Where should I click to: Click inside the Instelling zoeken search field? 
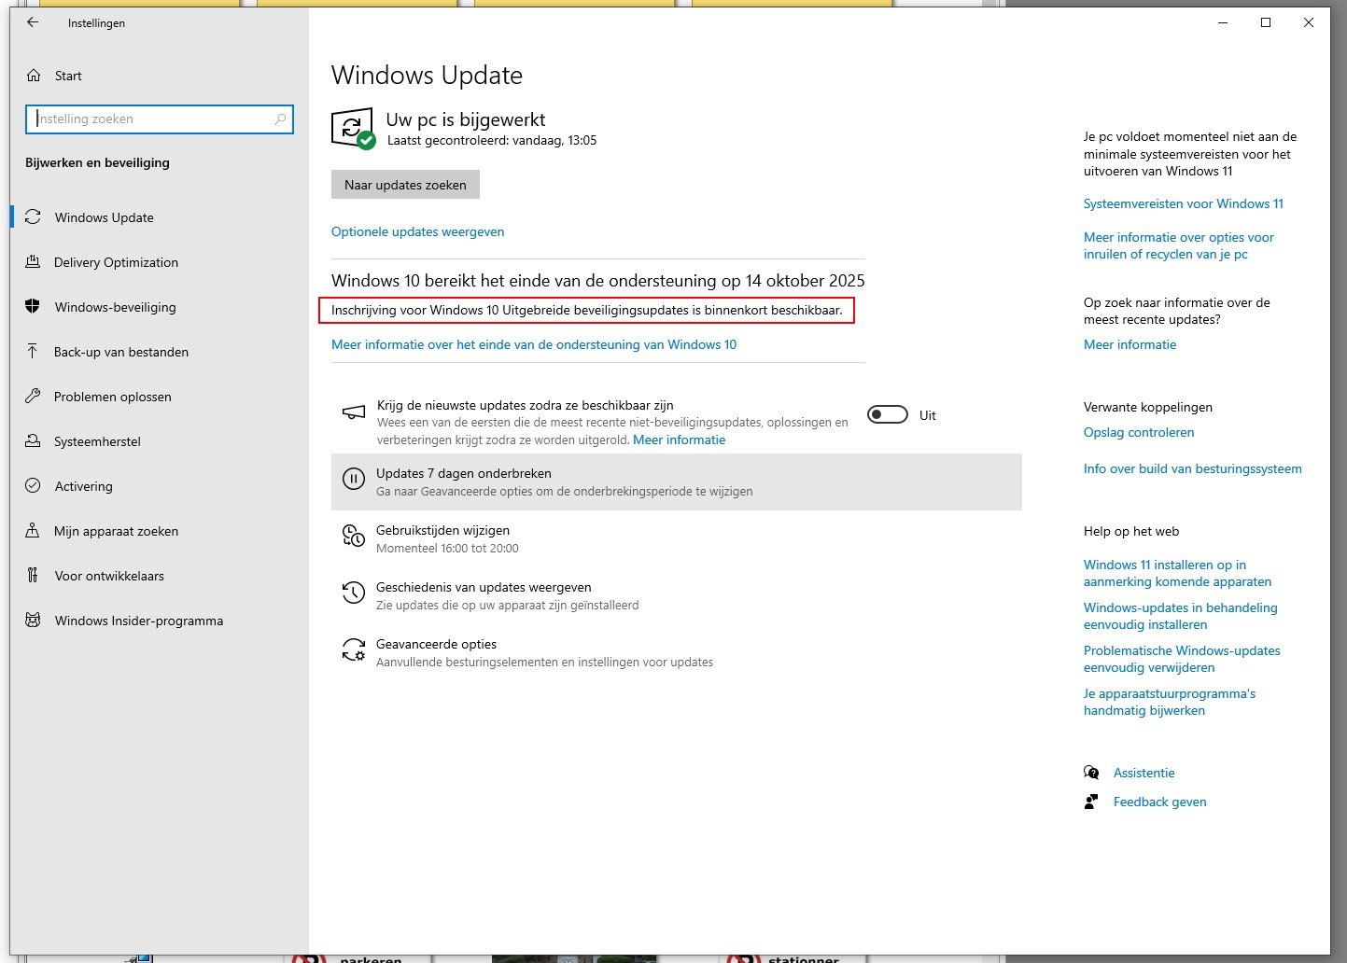(160, 119)
